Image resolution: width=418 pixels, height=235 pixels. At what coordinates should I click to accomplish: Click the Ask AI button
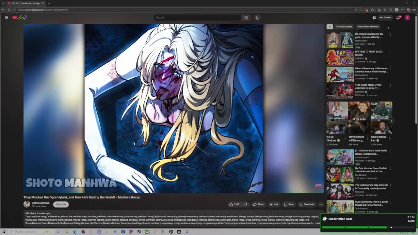pyautogui.click(x=274, y=204)
